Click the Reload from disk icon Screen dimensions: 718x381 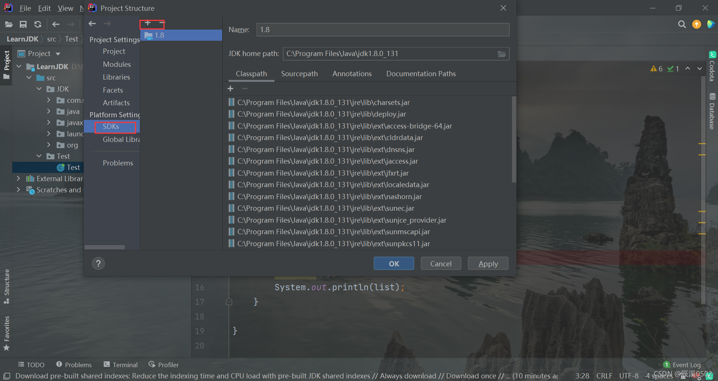[38, 25]
